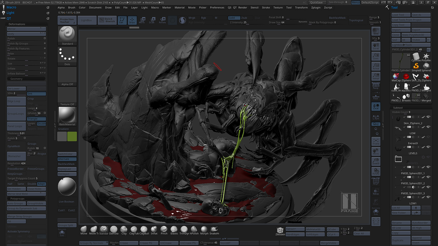Select the Move transform mode in top shelf
438x246 pixels.
[142, 20]
